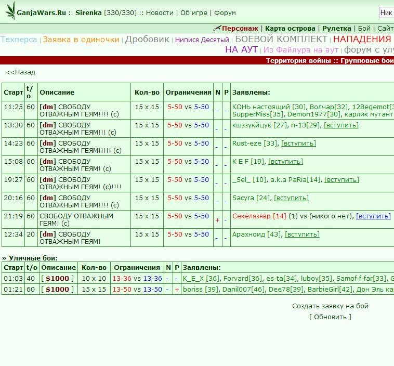The width and height of the screenshot is (394, 366).
Task: Open Заявка в одиночки link
Action: tap(81, 40)
